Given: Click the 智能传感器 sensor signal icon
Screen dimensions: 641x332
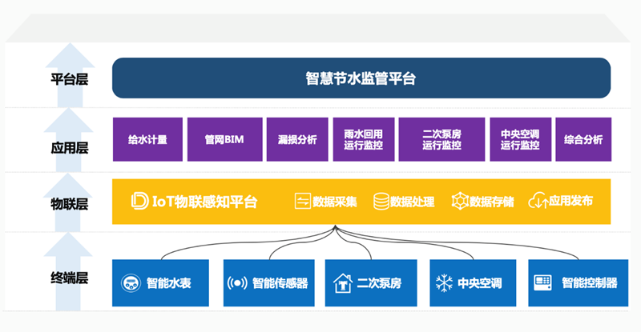Looking at the screenshot, I should coord(237,283).
